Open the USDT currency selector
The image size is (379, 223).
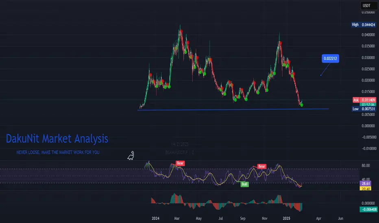coord(369,6)
